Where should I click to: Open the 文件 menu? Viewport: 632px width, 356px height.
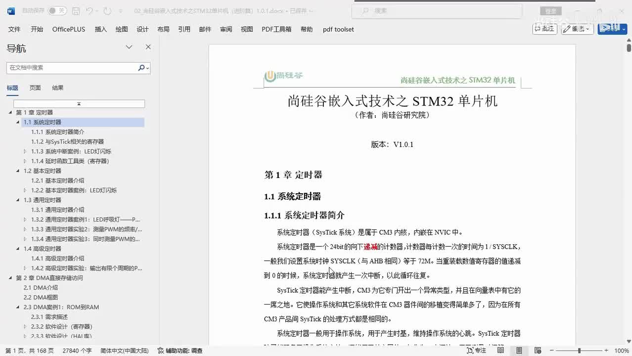[14, 29]
